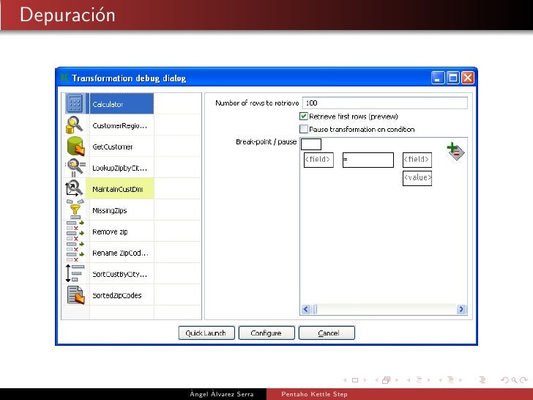Screen dimensions: 533x400
Task: Close the Transformation debug dialog
Action: coord(468,78)
